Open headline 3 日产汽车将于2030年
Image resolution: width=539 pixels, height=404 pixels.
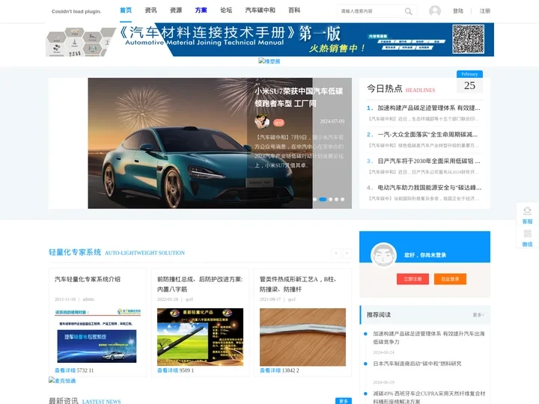pyautogui.click(x=428, y=161)
